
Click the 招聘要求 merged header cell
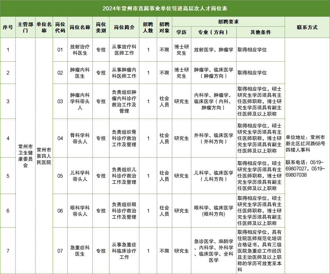click(x=228, y=22)
